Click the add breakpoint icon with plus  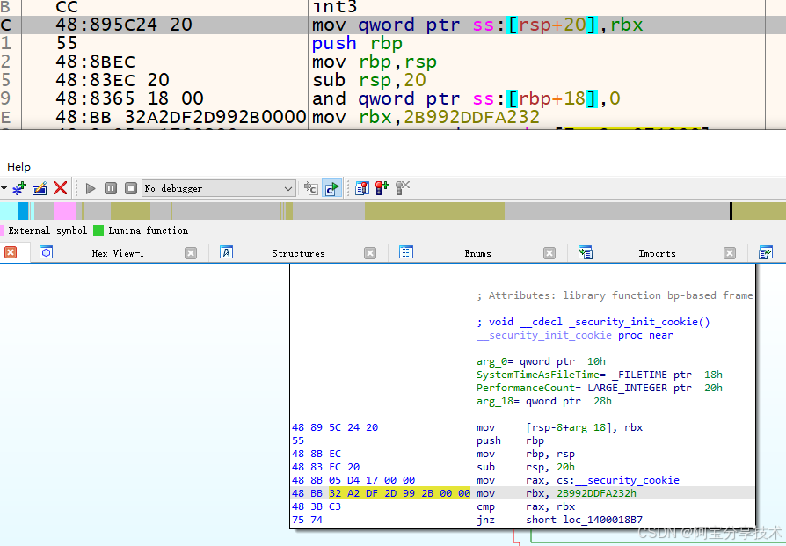tap(382, 188)
